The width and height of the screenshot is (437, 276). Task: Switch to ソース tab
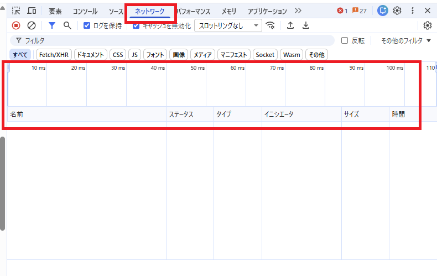pos(116,11)
